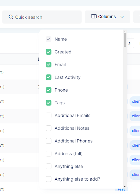Check the Anything else checkbox
Screen dimensions: 140x194
point(49,166)
